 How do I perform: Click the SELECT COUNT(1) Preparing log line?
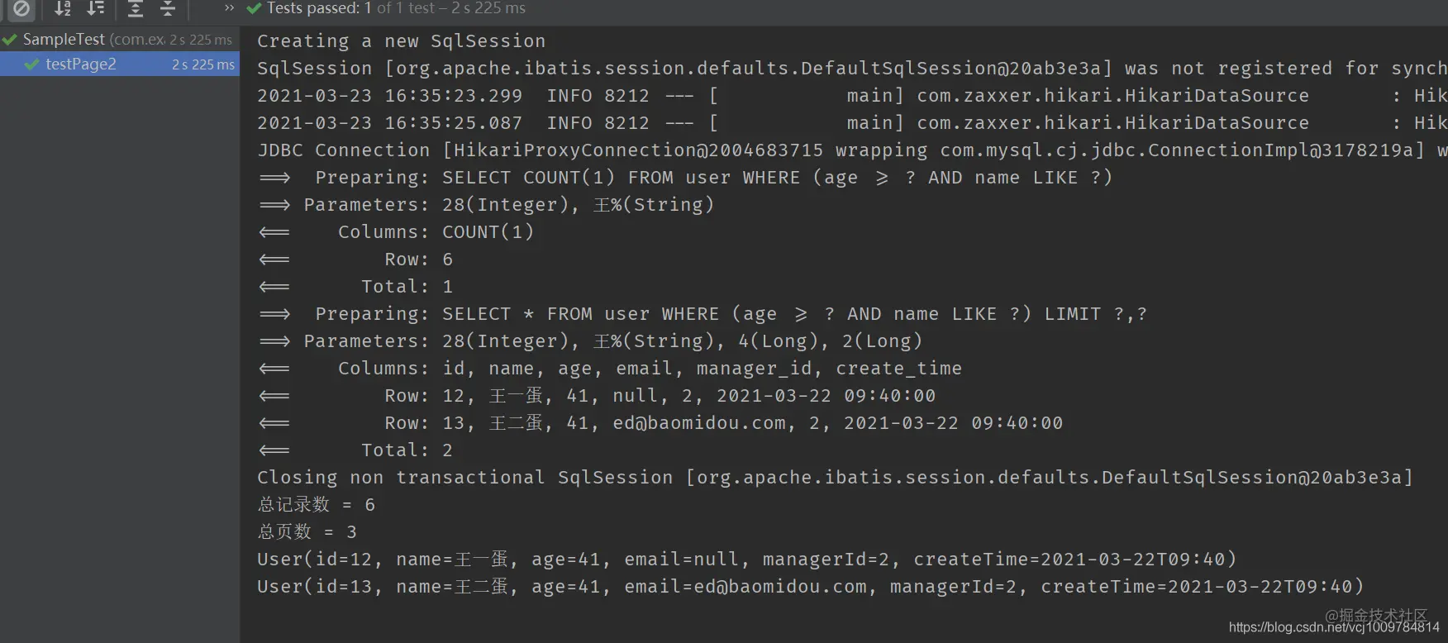click(x=685, y=178)
